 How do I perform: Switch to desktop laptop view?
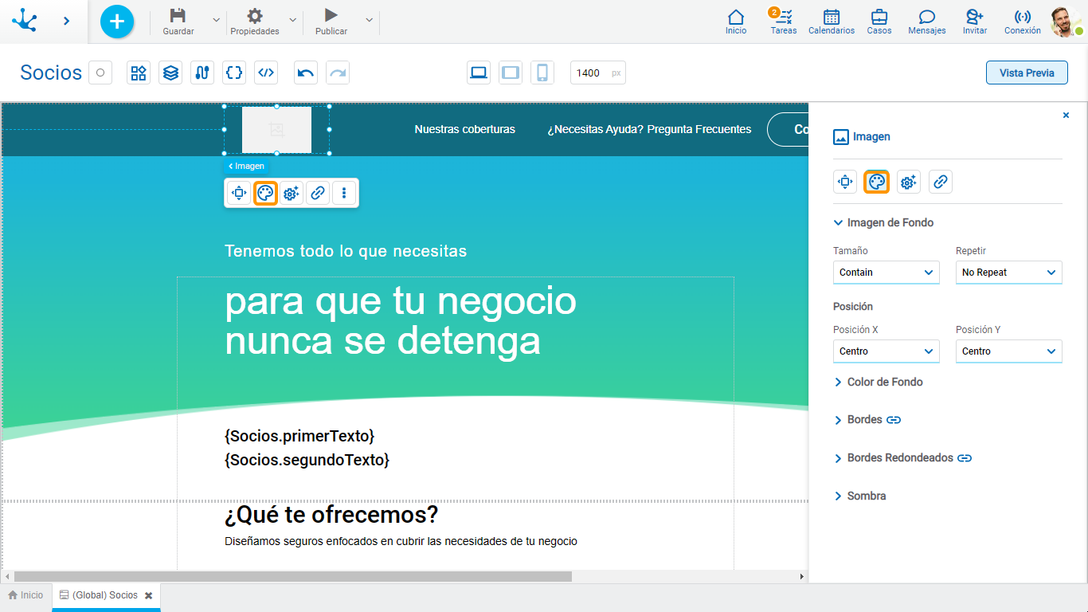479,73
